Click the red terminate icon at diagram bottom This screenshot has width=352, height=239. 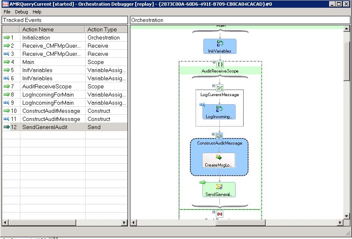pyautogui.click(x=219, y=213)
